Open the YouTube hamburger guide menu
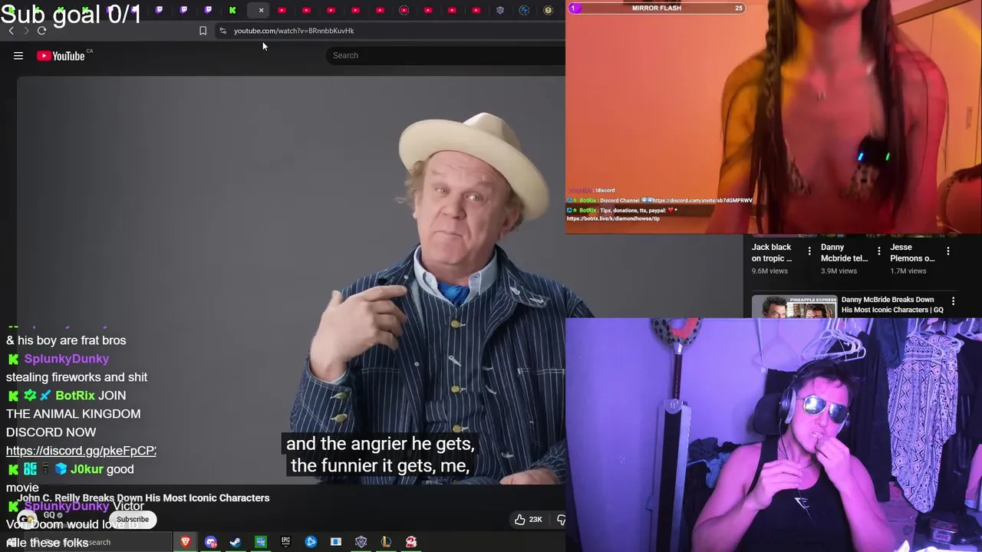The height and width of the screenshot is (552, 982). [18, 55]
